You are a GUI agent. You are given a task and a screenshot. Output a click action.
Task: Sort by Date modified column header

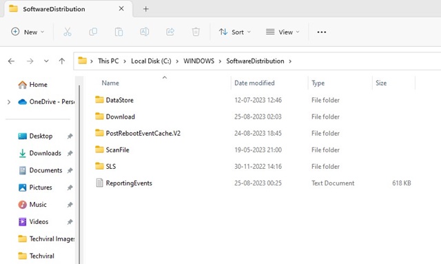pyautogui.click(x=254, y=83)
